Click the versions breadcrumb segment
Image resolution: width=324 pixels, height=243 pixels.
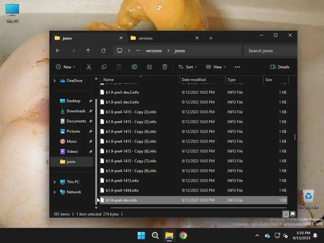click(x=154, y=51)
